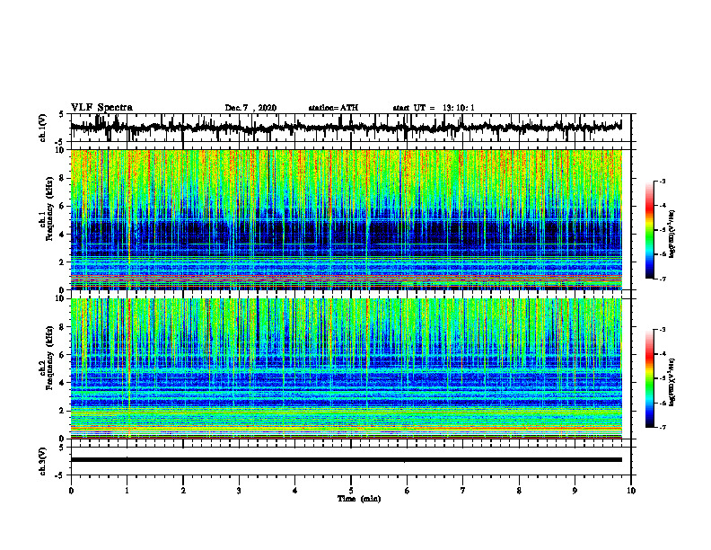This screenshot has width=711, height=550.
Task: Click the "3" tick on the time axis
Action: (x=239, y=491)
